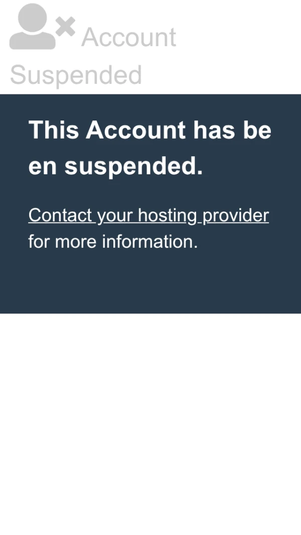Click the word "your" in the link

pos(115,217)
